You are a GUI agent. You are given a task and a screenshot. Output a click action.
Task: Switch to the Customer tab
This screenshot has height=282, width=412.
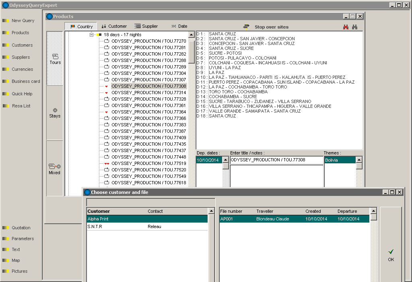[114, 26]
